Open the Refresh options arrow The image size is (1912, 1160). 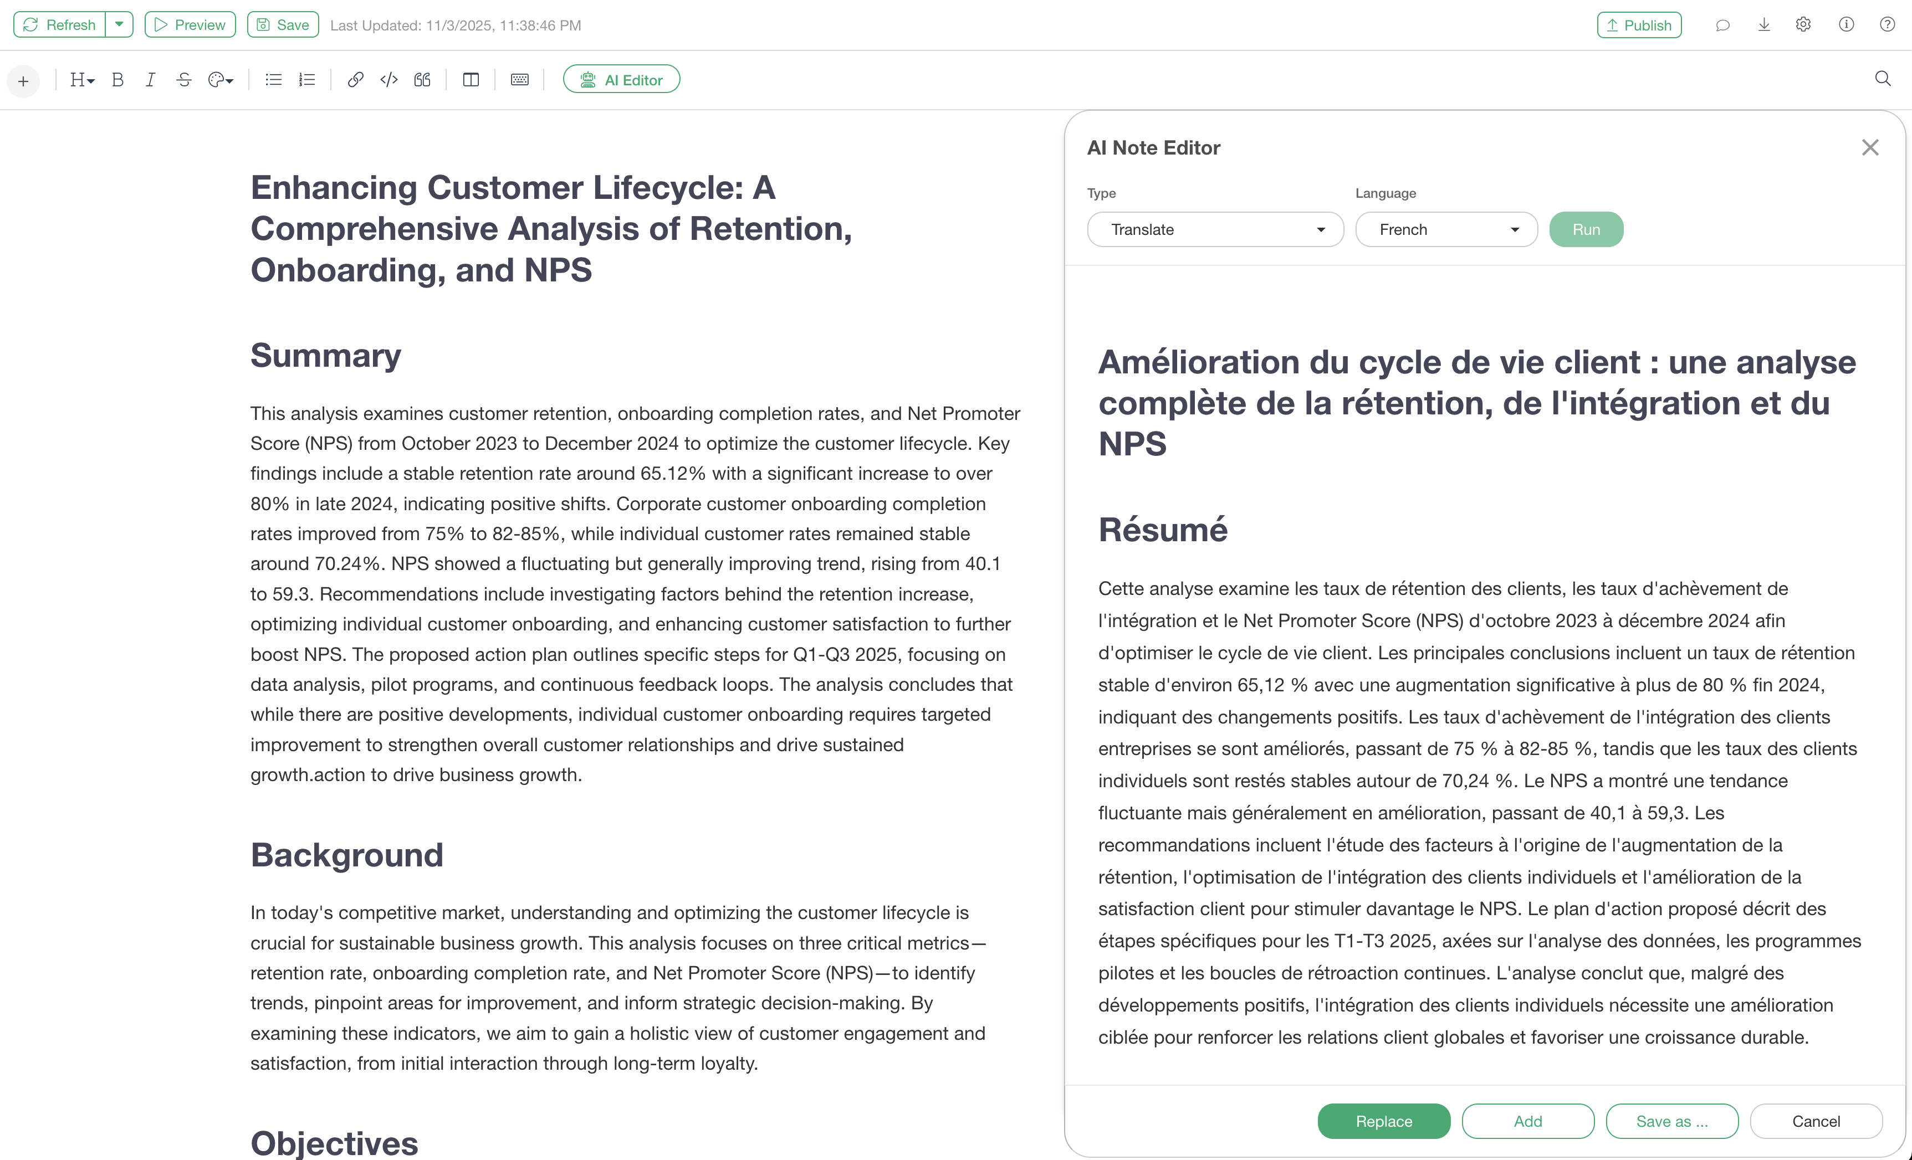pos(119,25)
